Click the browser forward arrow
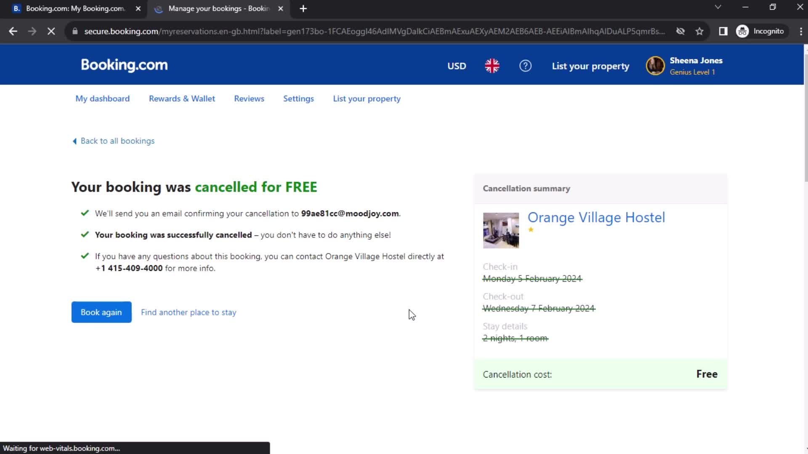The width and height of the screenshot is (808, 454). coord(32,31)
